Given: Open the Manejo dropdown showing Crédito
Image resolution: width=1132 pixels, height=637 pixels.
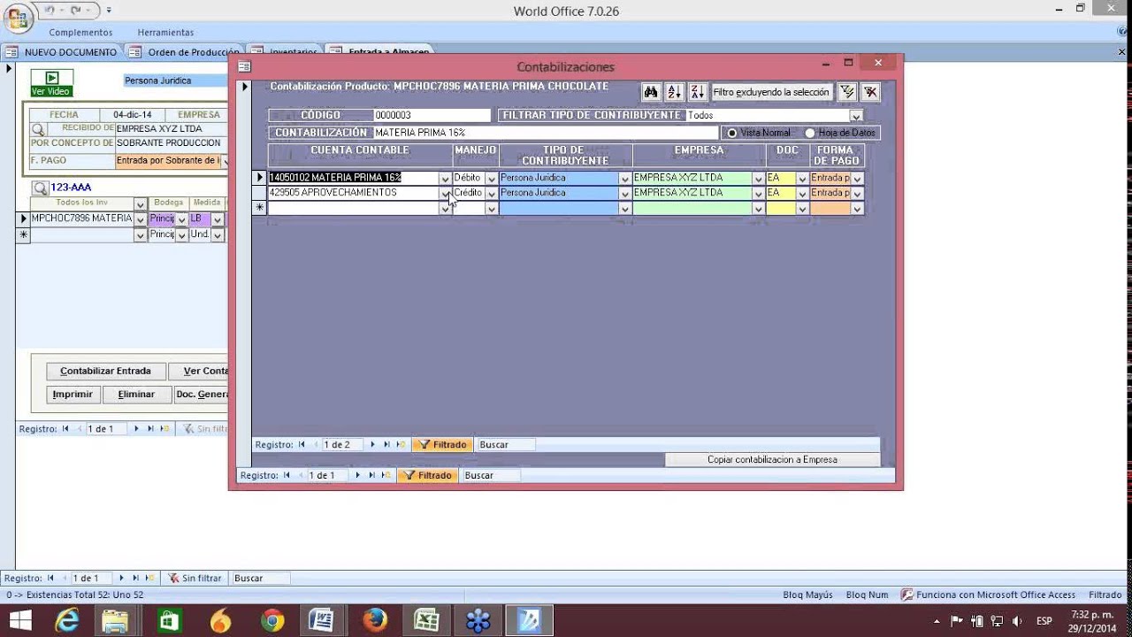Looking at the screenshot, I should 492,193.
